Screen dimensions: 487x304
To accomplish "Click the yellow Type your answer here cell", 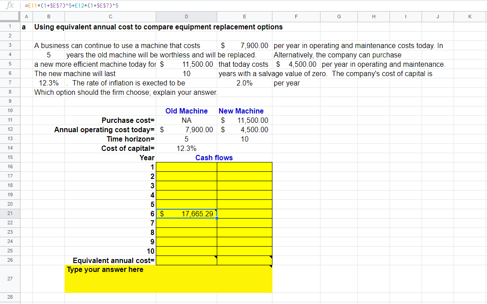I will [x=168, y=279].
